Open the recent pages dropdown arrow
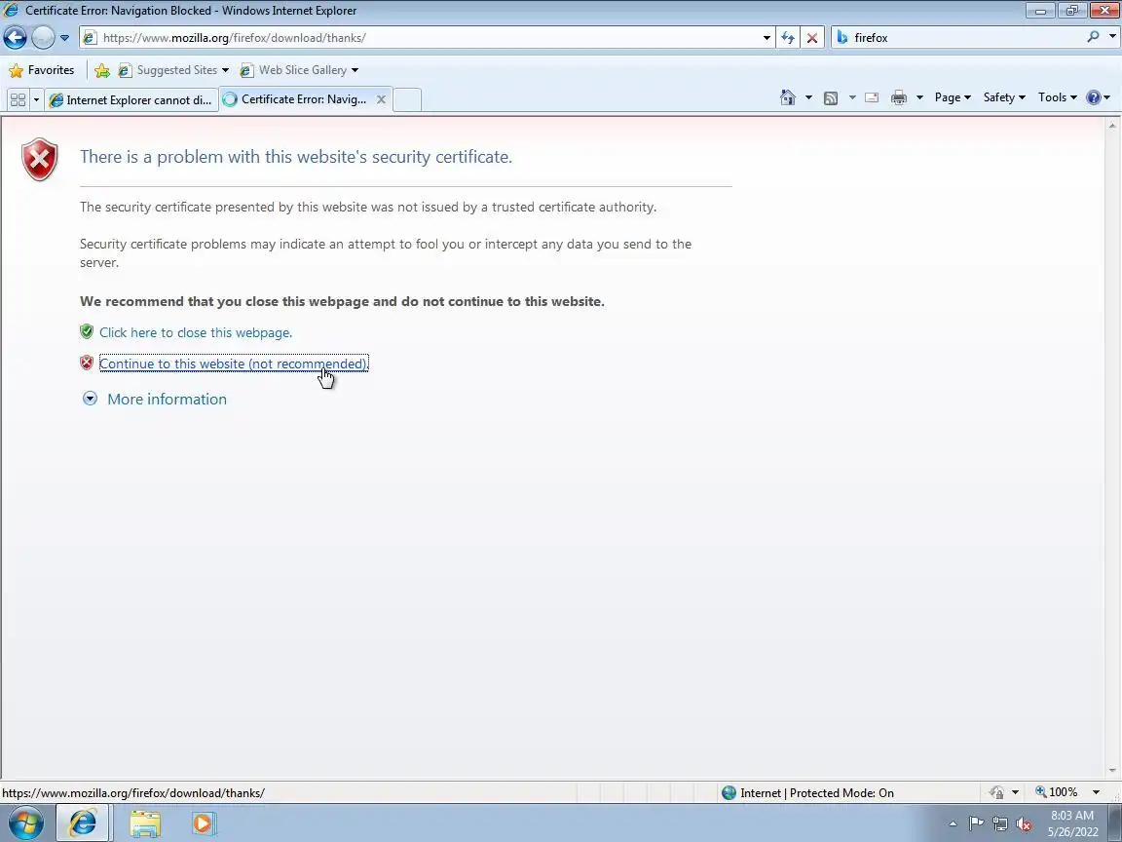Viewport: 1122px width, 842px height. pos(64,37)
